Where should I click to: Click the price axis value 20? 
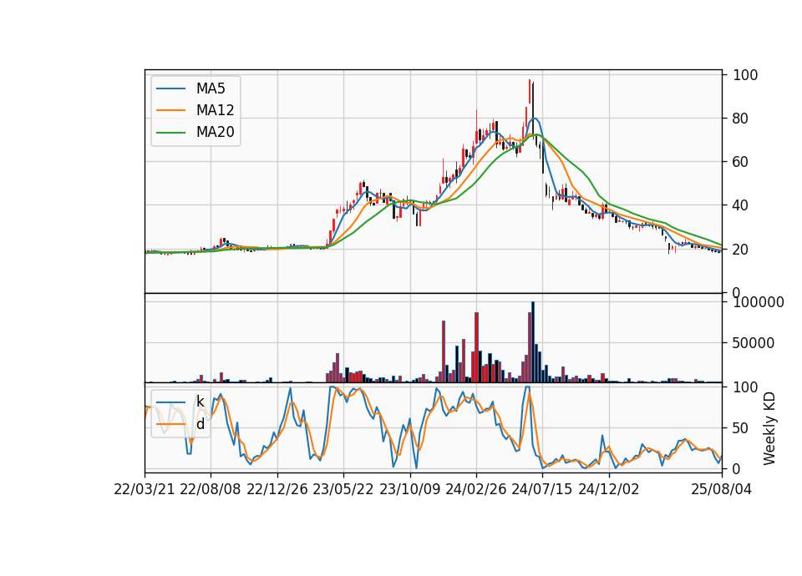click(739, 250)
